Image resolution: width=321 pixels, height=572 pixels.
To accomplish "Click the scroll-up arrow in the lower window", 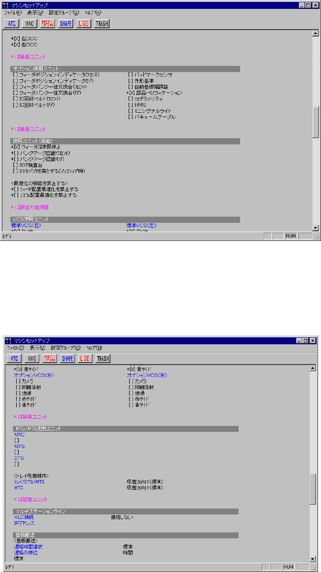I will 313,368.
